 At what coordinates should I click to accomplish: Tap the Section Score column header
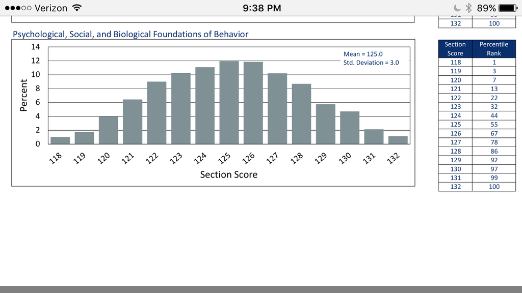point(455,49)
